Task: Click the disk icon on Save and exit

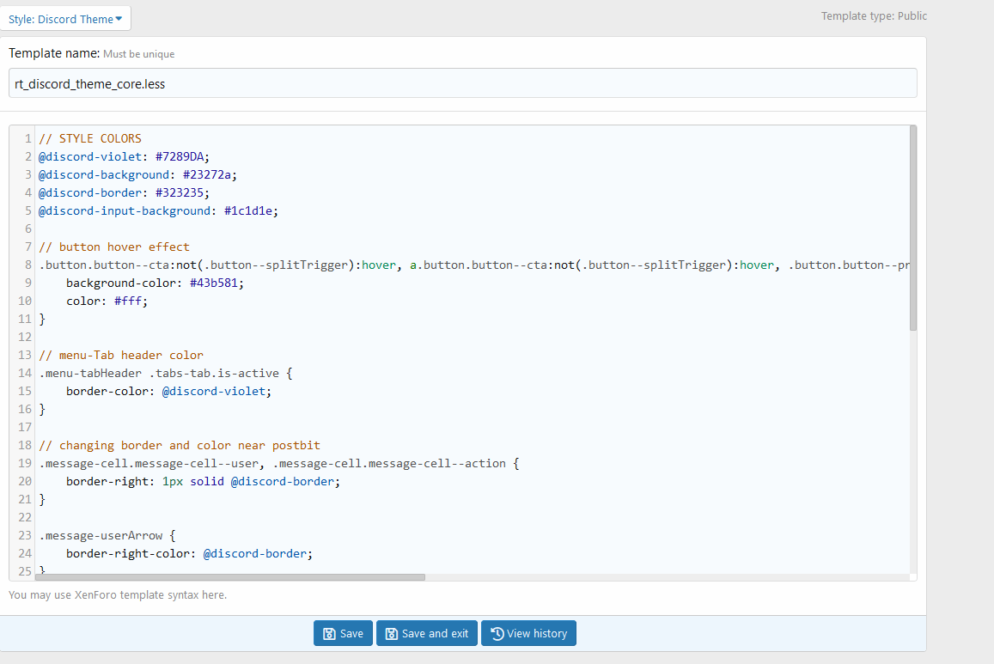Action: tap(391, 634)
